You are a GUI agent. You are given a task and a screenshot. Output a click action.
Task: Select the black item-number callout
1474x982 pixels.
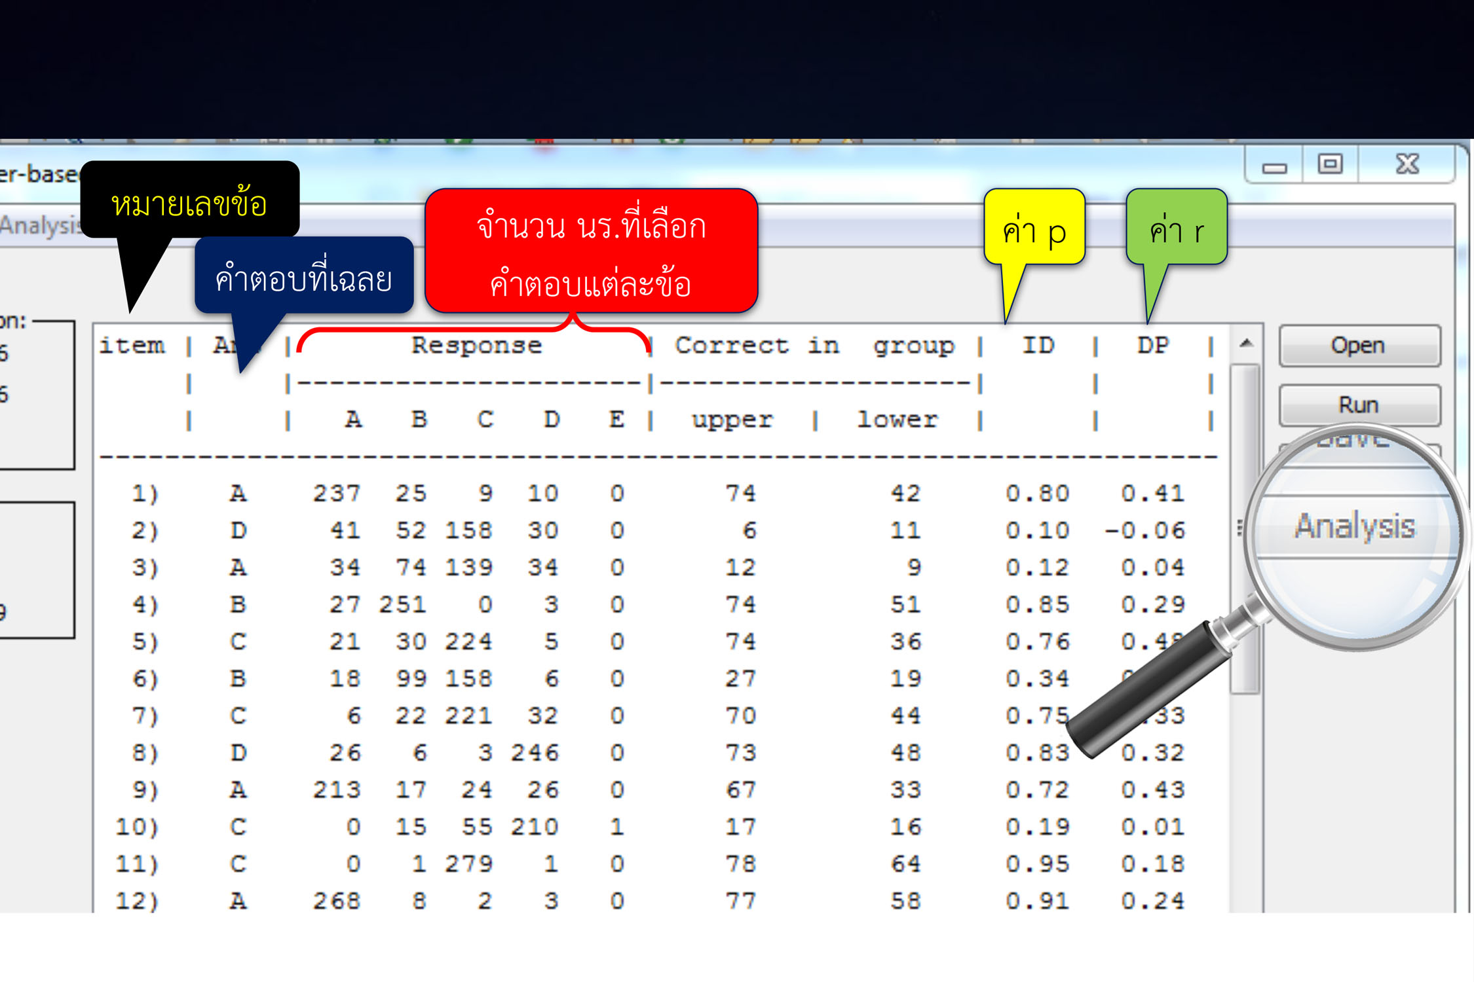[189, 203]
